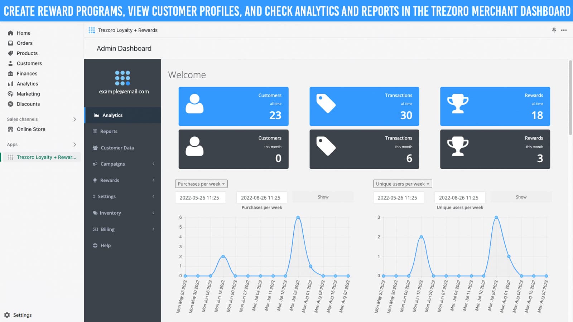
Task: Expand the Rewards submenu arrow
Action: pyautogui.click(x=153, y=180)
